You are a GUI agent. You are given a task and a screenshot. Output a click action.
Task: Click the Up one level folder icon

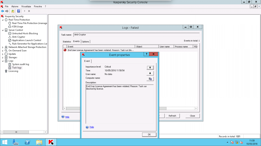13,11
